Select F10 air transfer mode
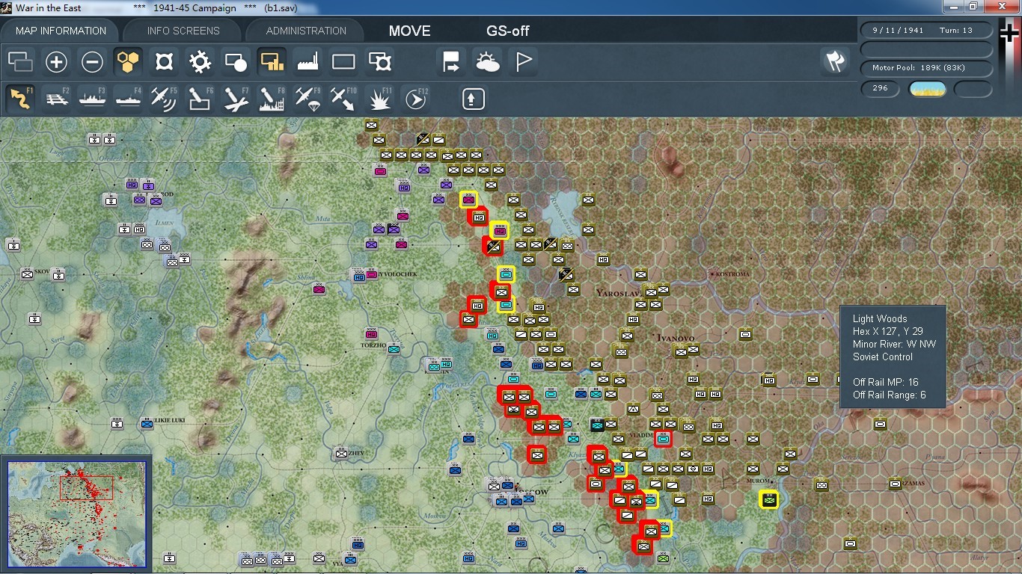Viewport: 1022px width, 574px height. [x=343, y=99]
